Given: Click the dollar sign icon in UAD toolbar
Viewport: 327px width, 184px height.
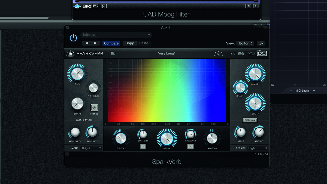Looking at the screenshot, I should pos(249,6).
